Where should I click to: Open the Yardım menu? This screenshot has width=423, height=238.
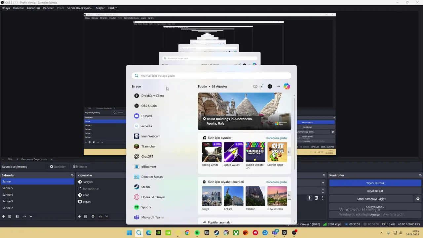pos(112,8)
